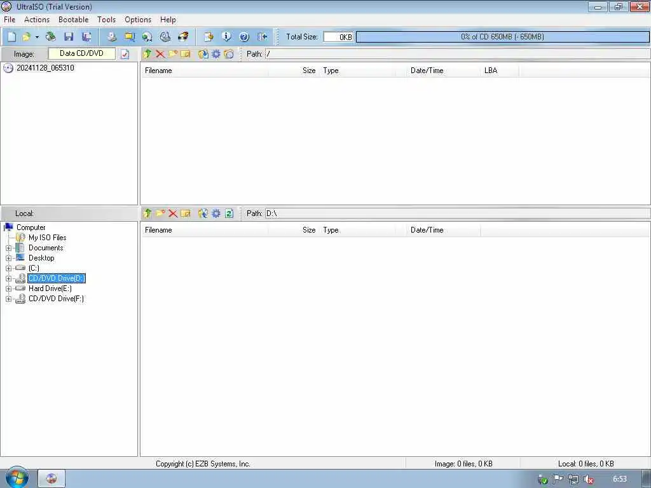This screenshot has height=488, width=651.
Task: Click the blue info Properties icon
Action: click(x=226, y=37)
